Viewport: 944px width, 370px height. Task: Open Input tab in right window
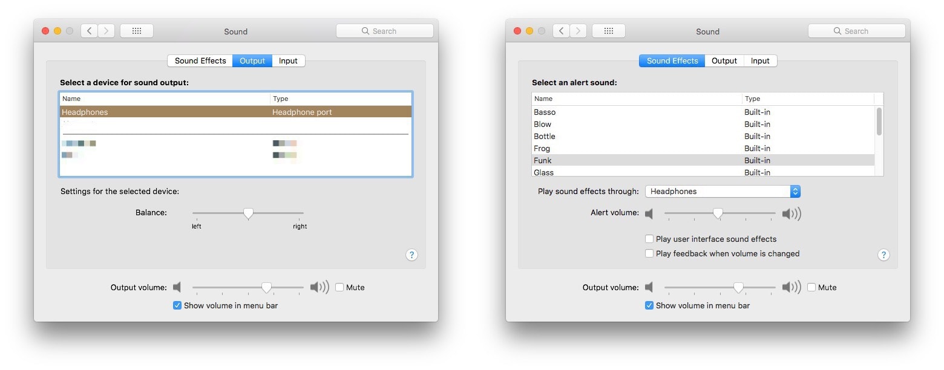tap(760, 60)
